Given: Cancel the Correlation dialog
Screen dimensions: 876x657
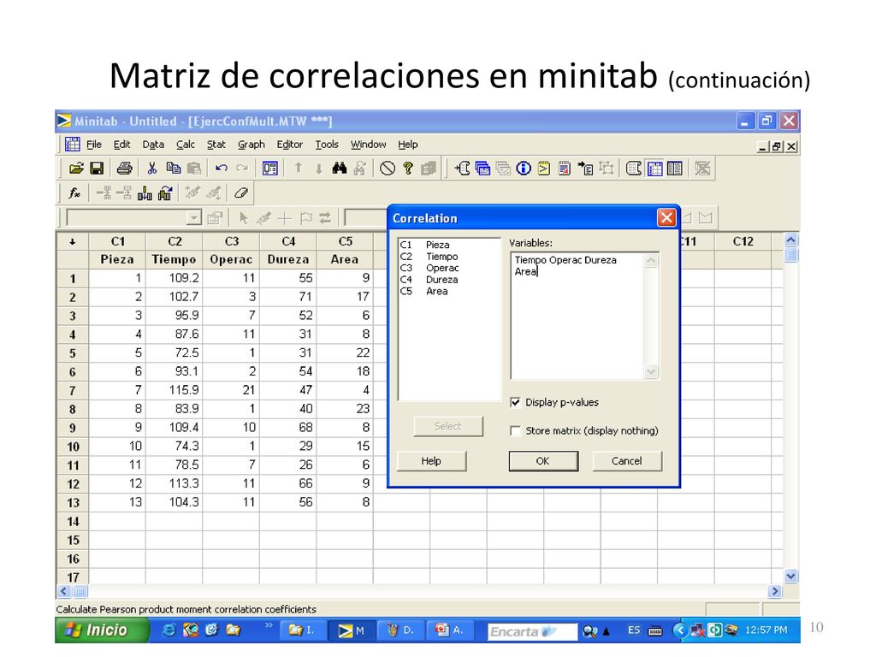Looking at the screenshot, I should [x=627, y=461].
